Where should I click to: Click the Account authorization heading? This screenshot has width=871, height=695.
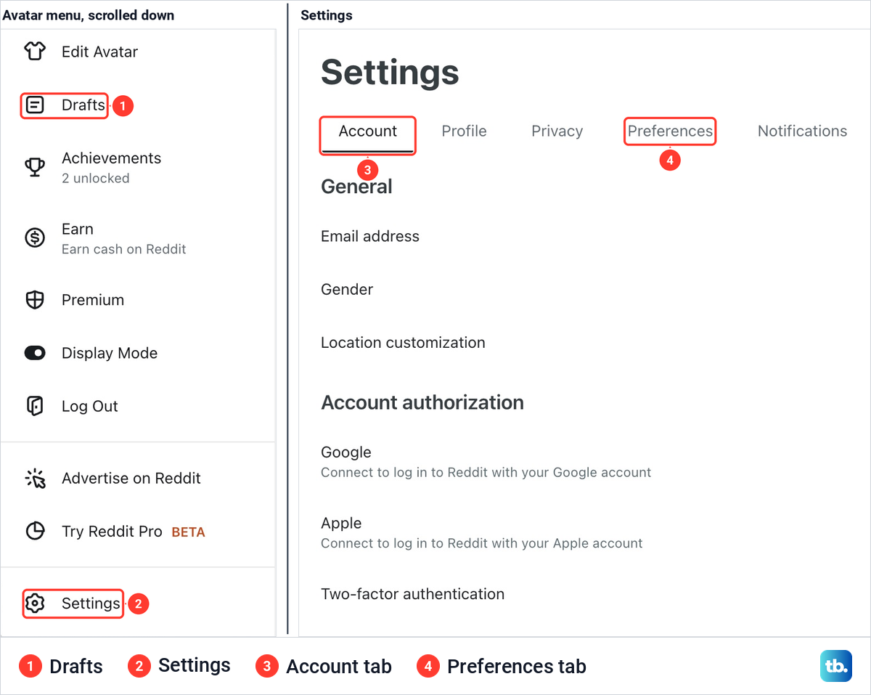coord(422,402)
